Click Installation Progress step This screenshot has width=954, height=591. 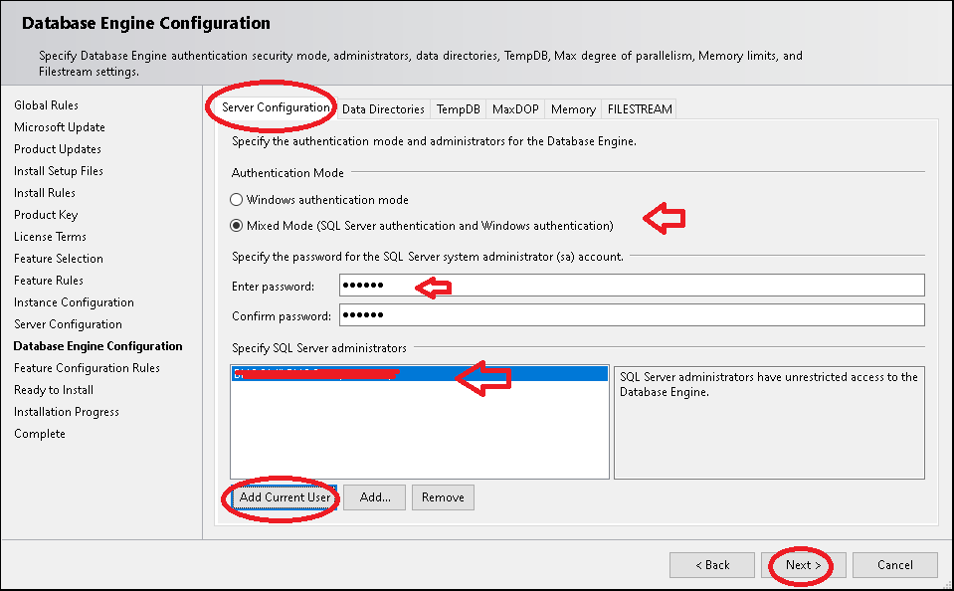pyautogui.click(x=67, y=412)
